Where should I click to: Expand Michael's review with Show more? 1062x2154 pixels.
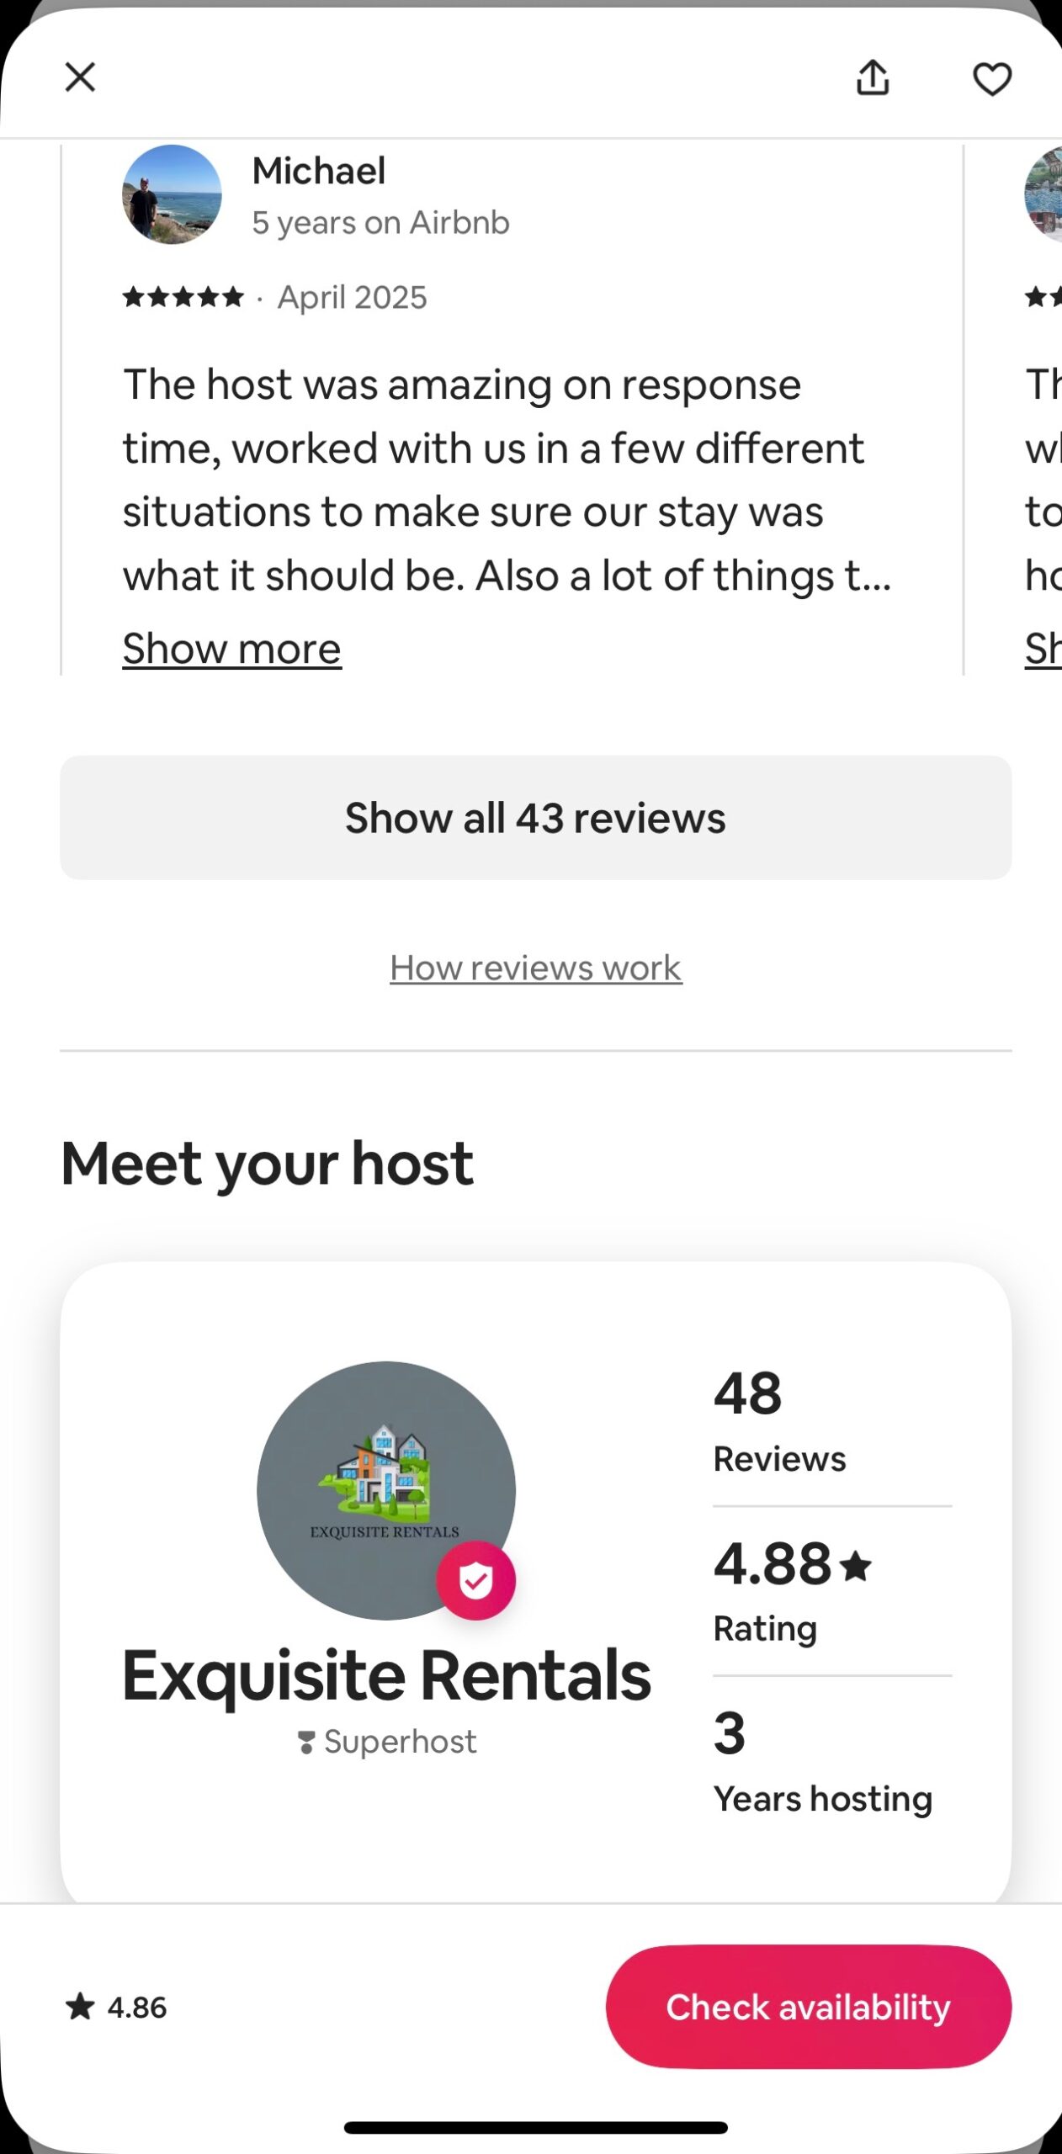tap(231, 649)
